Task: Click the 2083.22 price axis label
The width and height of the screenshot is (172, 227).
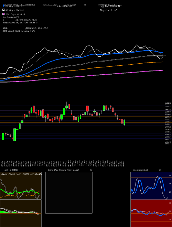Action: (169, 127)
